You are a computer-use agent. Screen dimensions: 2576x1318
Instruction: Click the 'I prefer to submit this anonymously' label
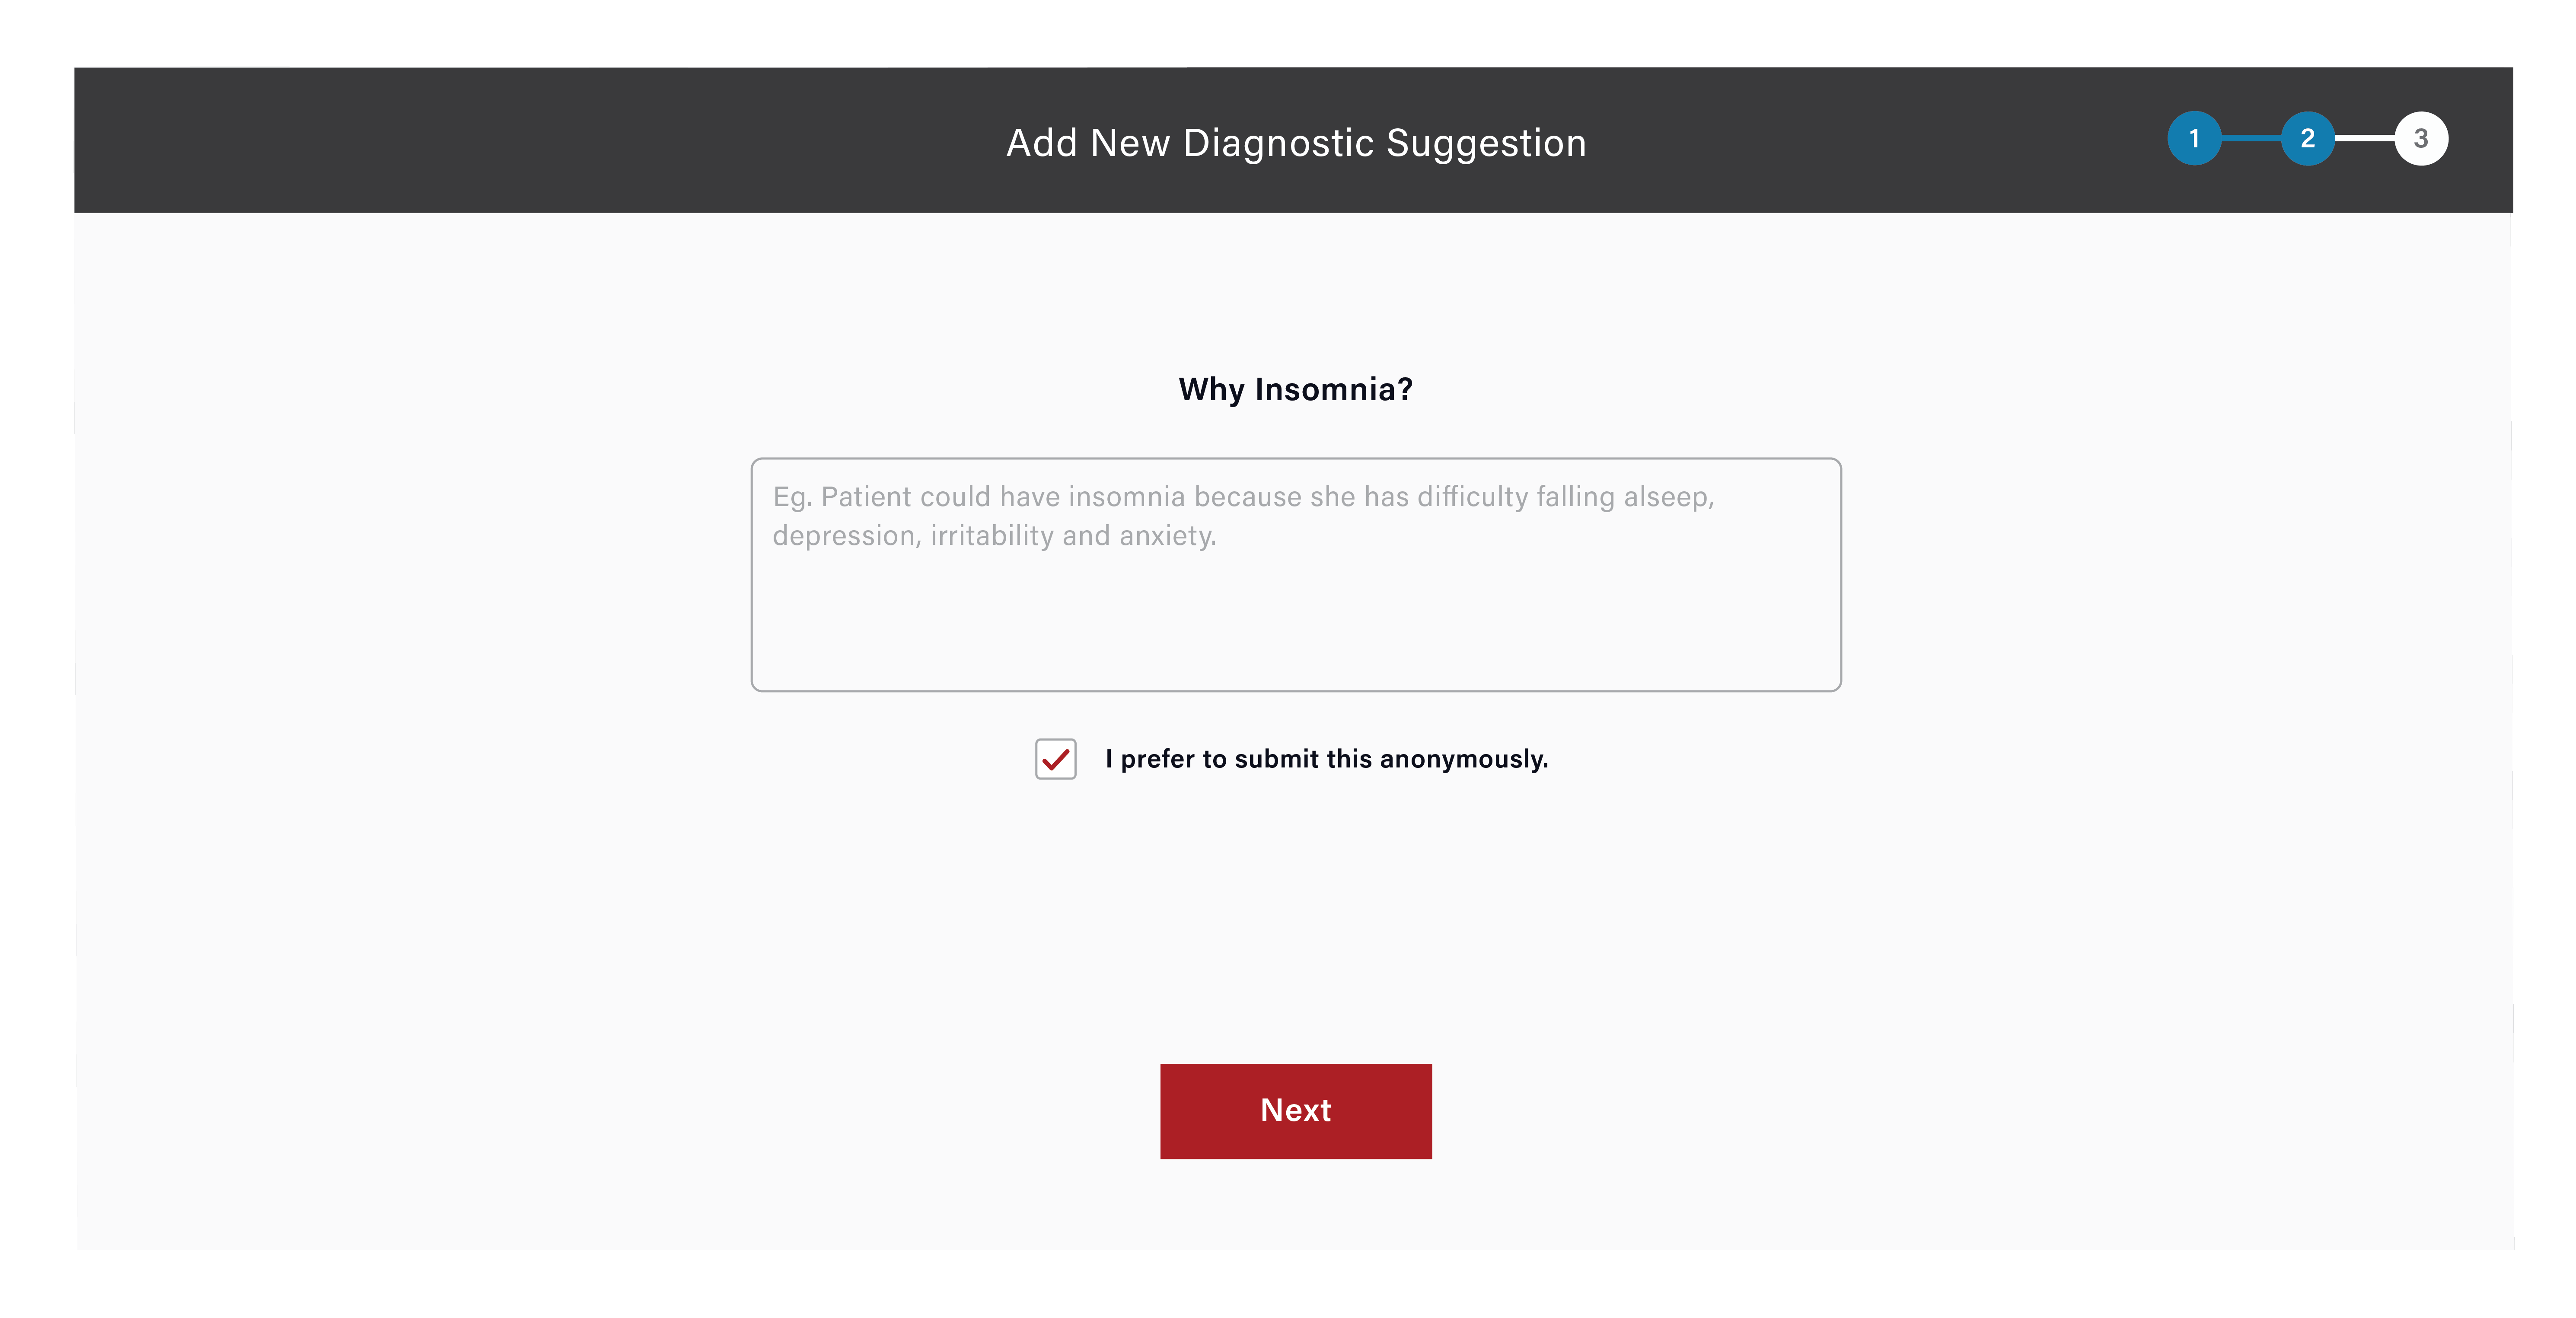(x=1326, y=759)
